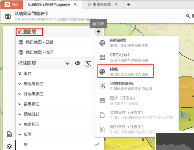Click the palette icon beside 纯色
This screenshot has height=150, width=194.
pyautogui.click(x=102, y=72)
